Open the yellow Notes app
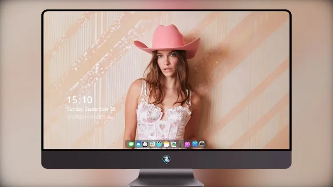The image size is (333, 187). tap(166, 144)
